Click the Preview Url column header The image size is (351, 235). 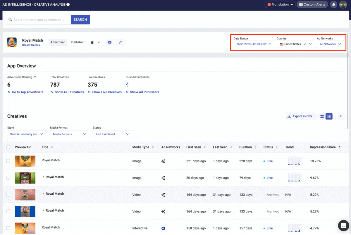tap(23, 147)
